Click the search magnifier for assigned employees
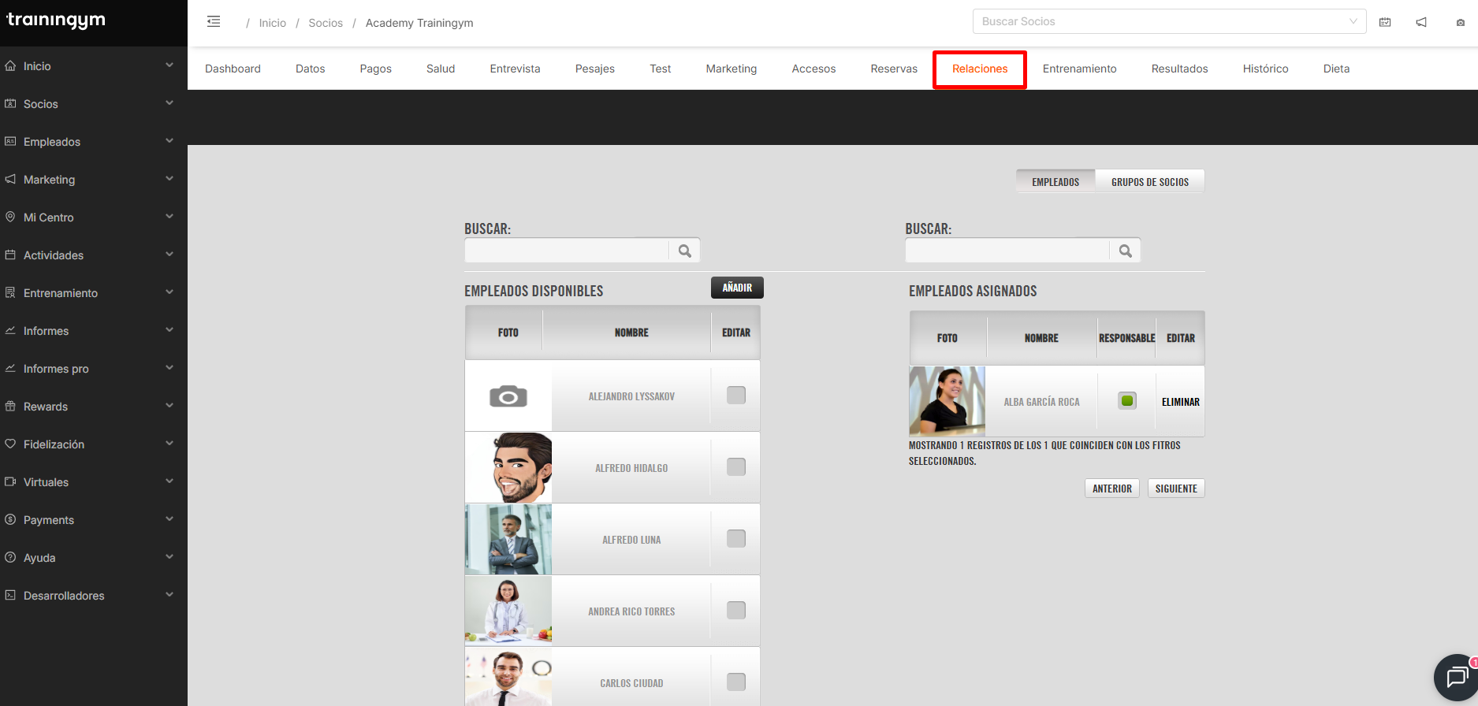 [x=1125, y=251]
